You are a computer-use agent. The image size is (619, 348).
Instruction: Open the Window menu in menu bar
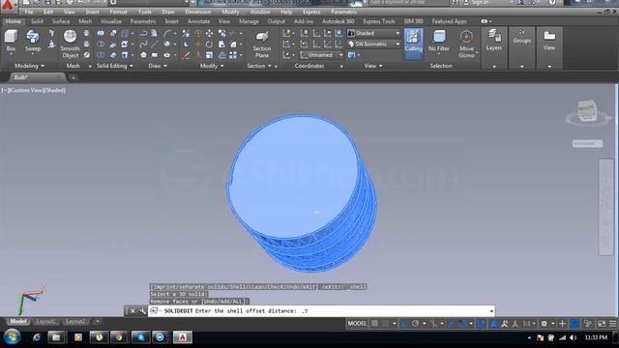(x=260, y=12)
